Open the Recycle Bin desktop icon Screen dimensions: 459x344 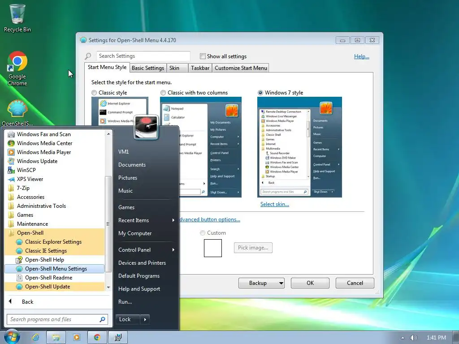pos(17,18)
